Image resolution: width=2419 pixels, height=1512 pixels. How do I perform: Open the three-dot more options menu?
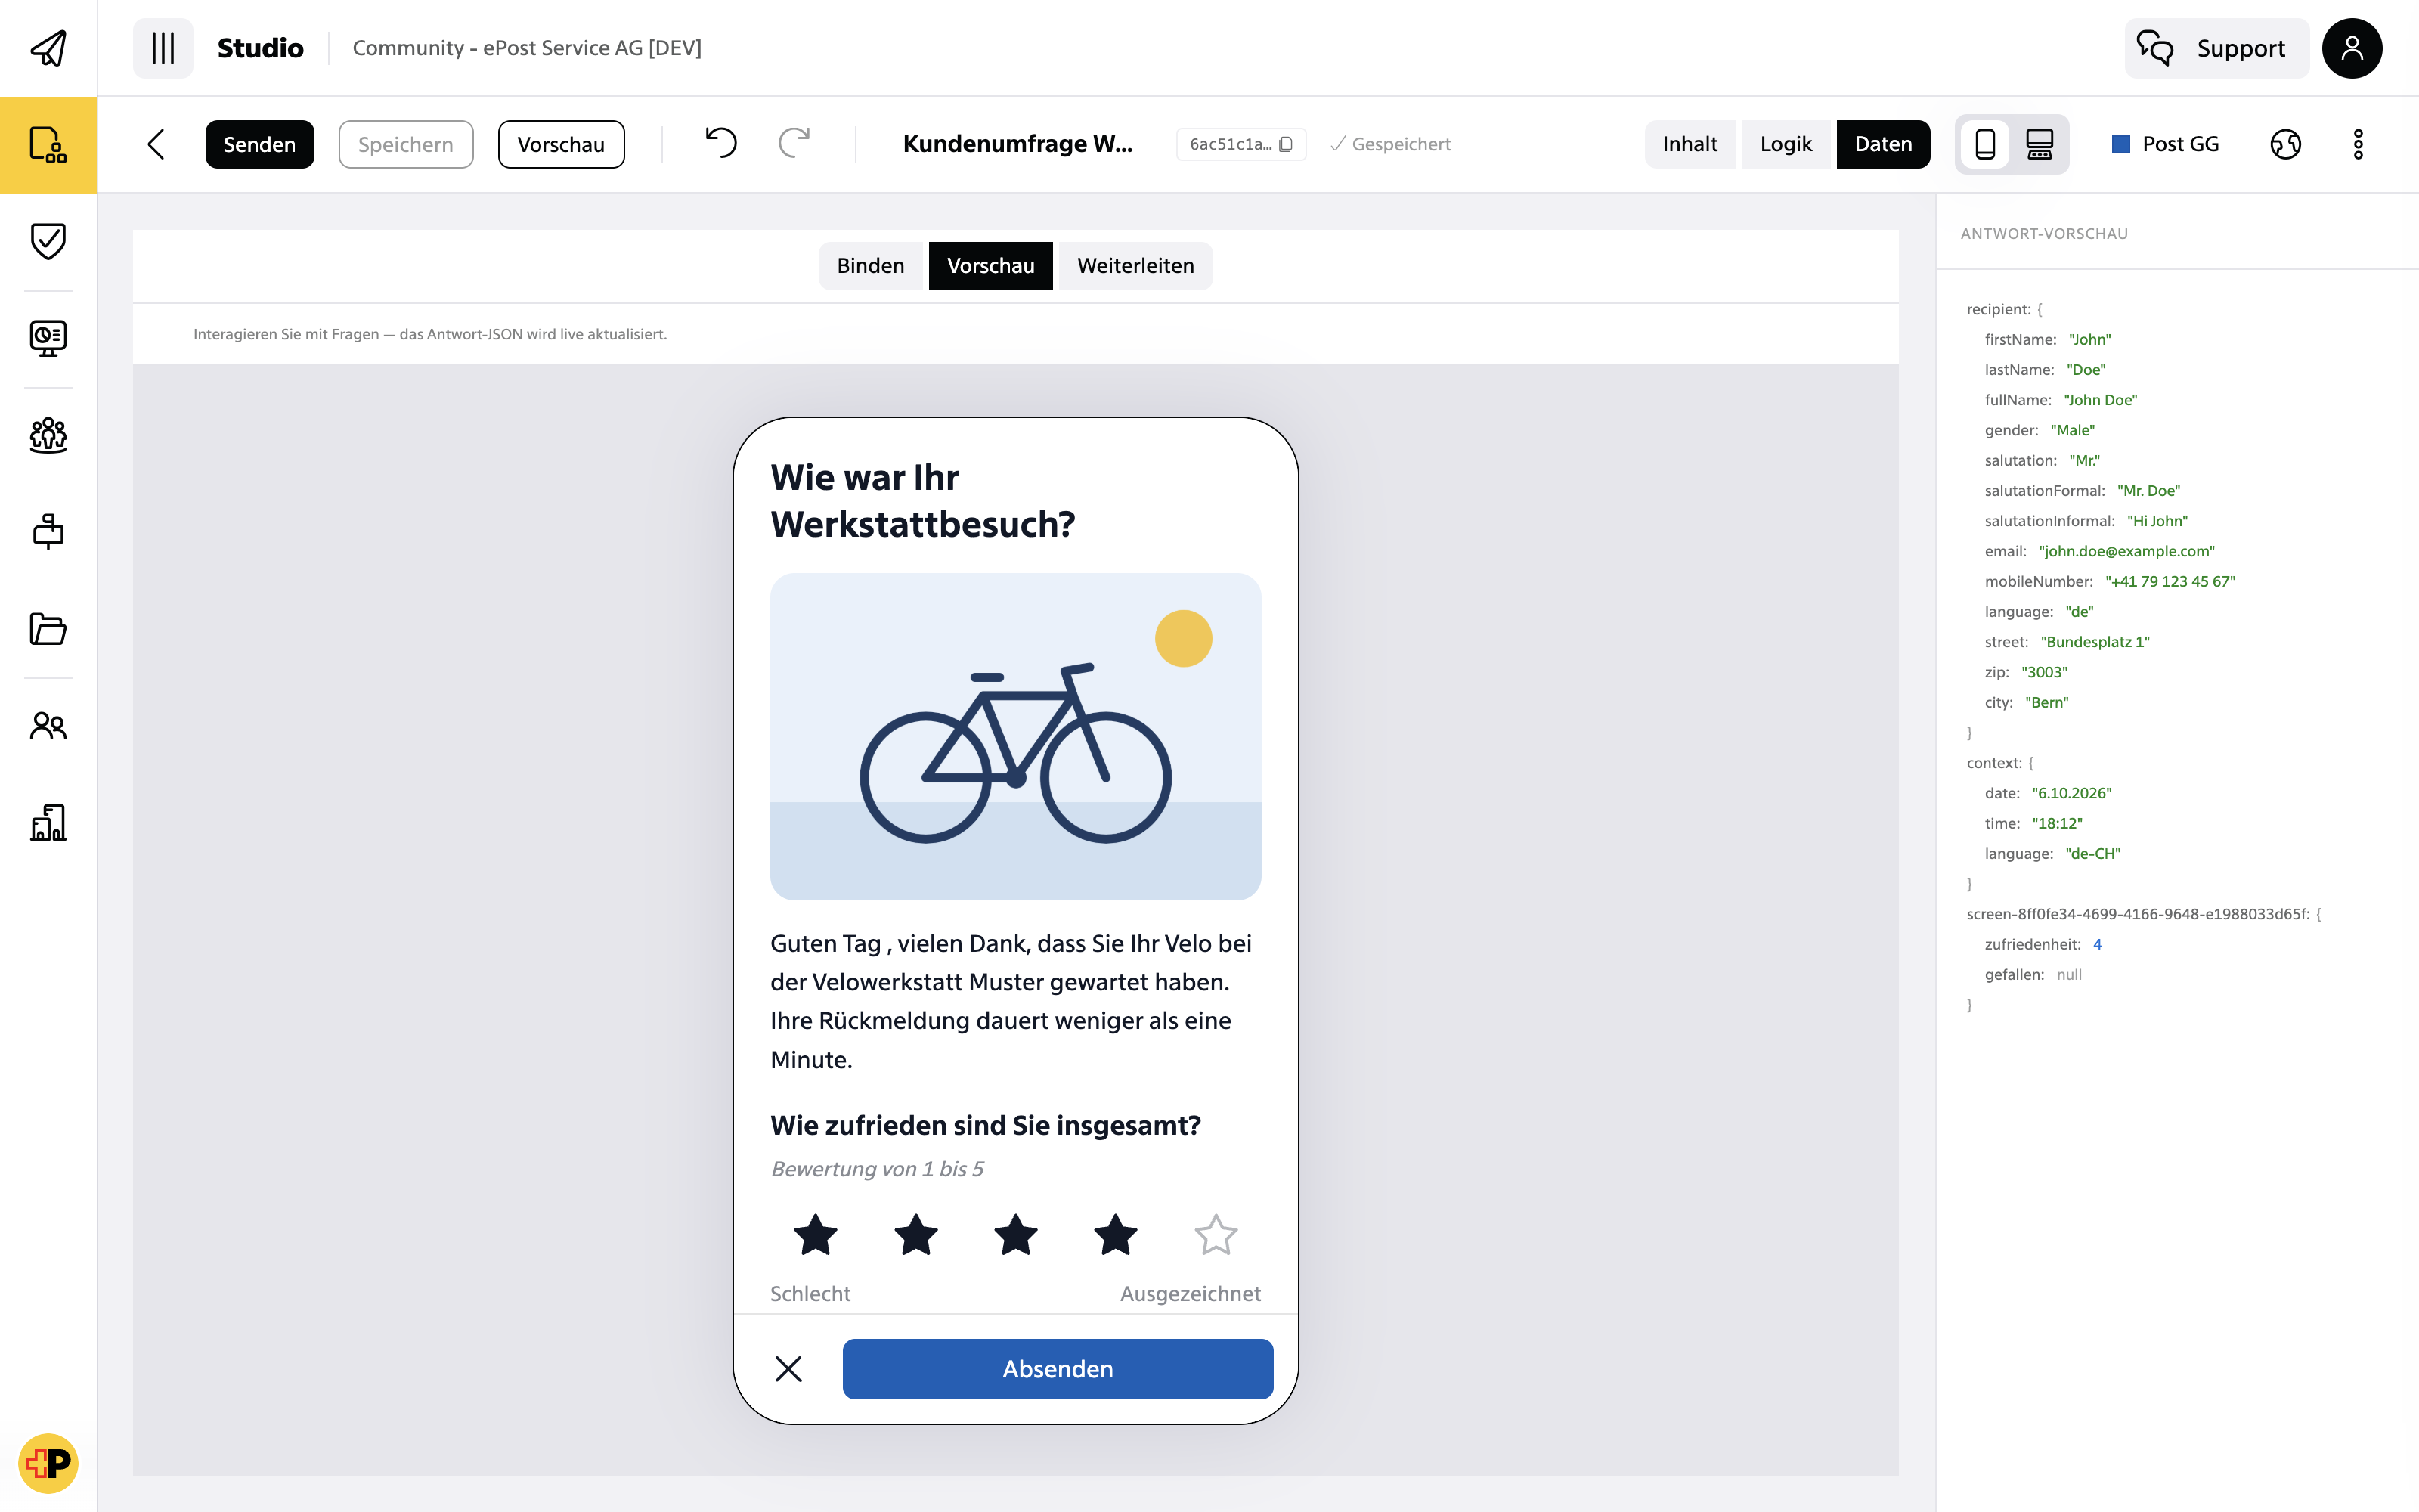pyautogui.click(x=2358, y=144)
